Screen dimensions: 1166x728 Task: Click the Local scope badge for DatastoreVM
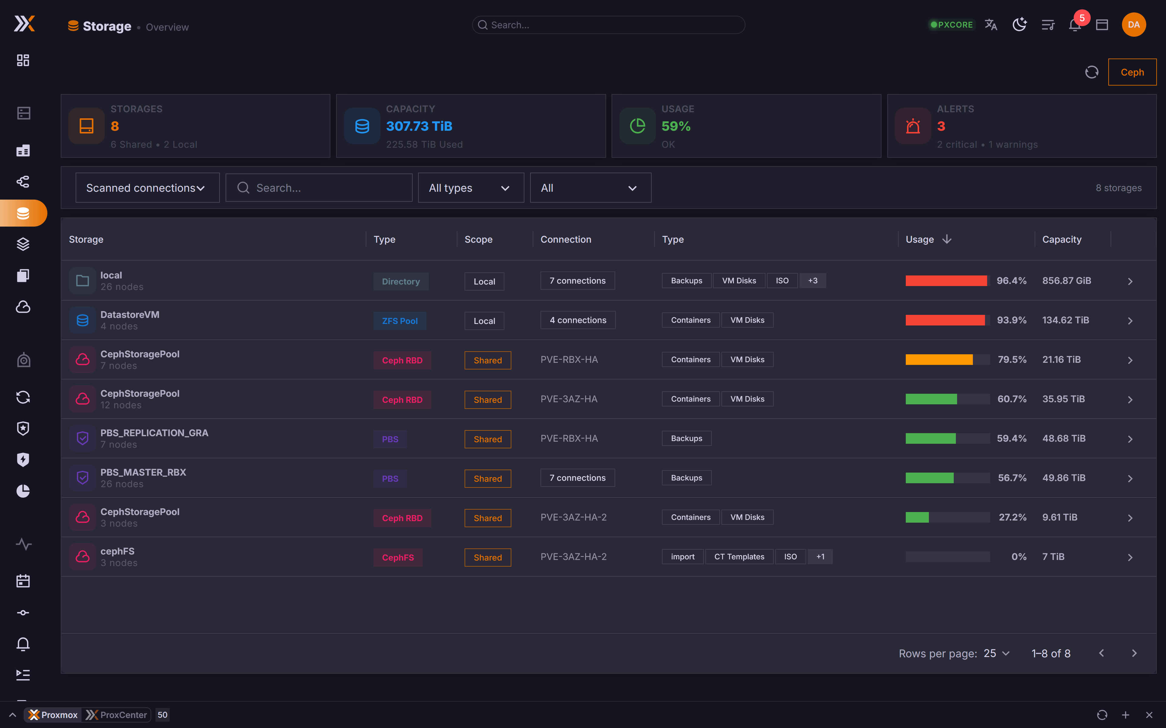click(484, 320)
